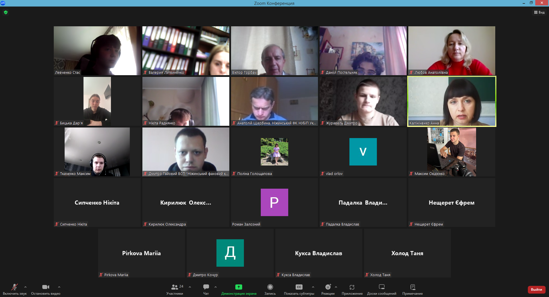Click the unmute microphone icon
Image resolution: width=549 pixels, height=297 pixels.
pos(15,287)
